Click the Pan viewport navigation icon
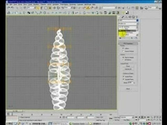The image size is (167, 125). tap(154, 120)
